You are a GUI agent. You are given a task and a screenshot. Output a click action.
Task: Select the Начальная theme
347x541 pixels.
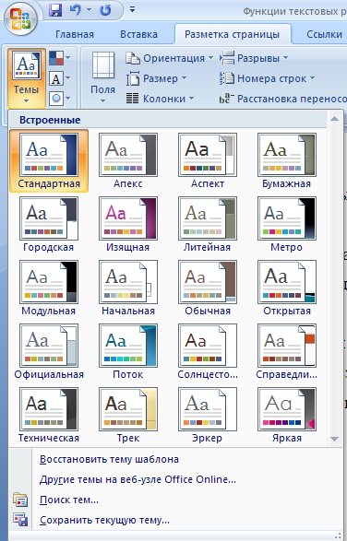[128, 288]
